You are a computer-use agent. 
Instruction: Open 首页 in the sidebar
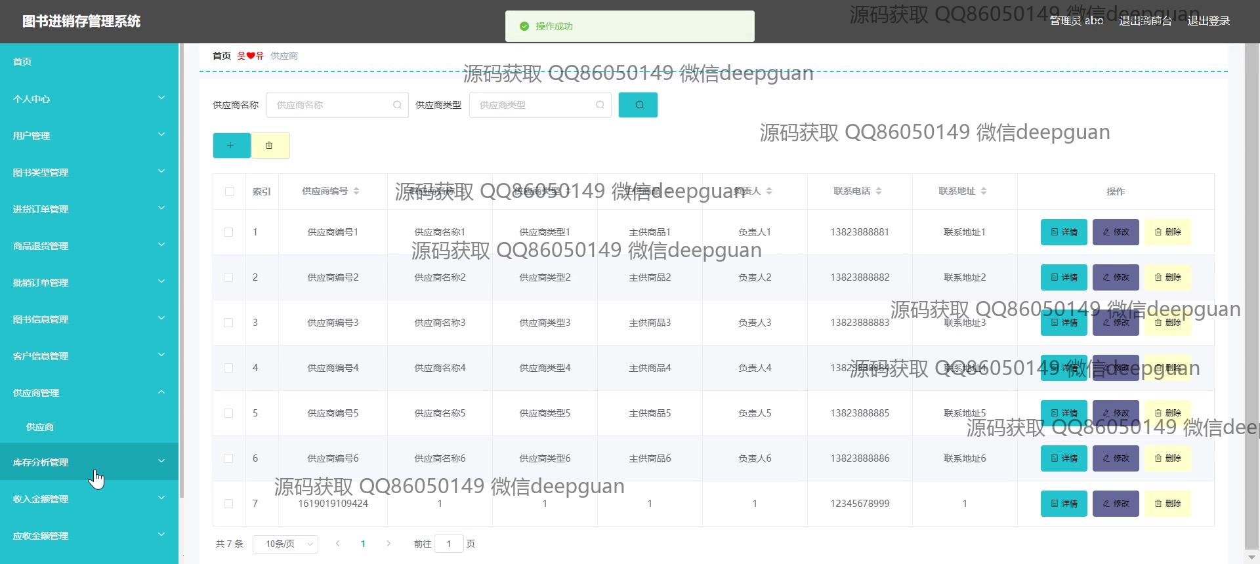coord(22,62)
